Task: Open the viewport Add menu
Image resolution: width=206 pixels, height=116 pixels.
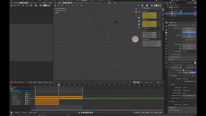Action: point(77,5)
